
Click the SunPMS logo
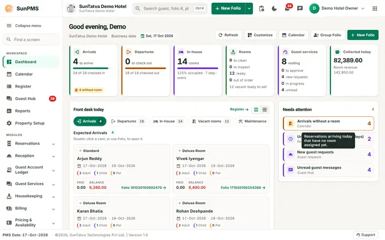click(x=21, y=9)
